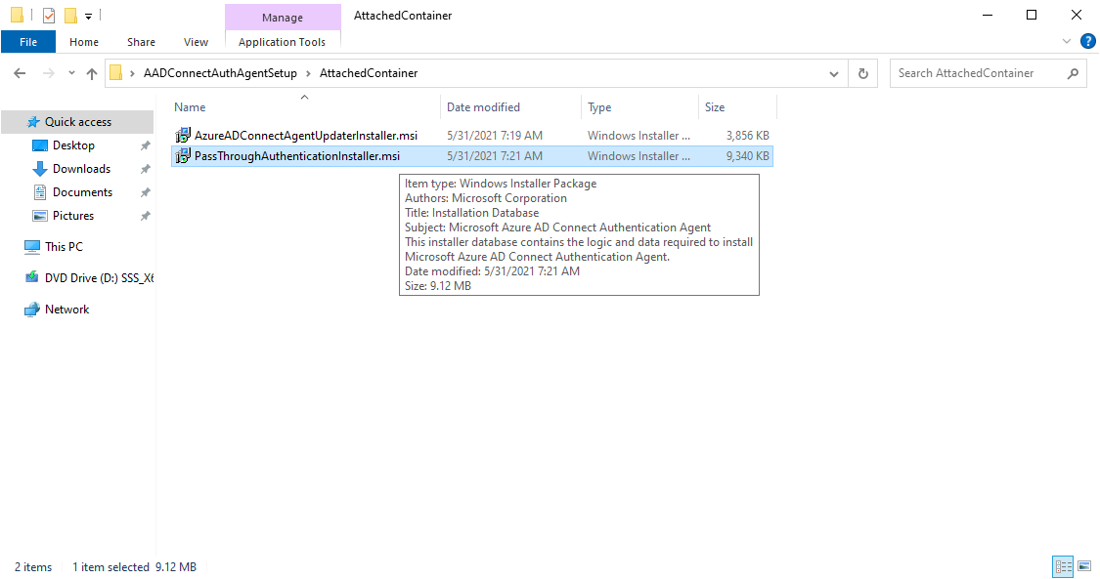Select Downloads in the navigation pane

pyautogui.click(x=81, y=169)
